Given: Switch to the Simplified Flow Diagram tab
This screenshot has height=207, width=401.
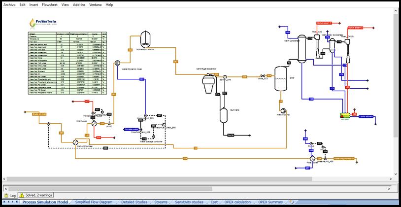Looking at the screenshot, I should [96, 202].
